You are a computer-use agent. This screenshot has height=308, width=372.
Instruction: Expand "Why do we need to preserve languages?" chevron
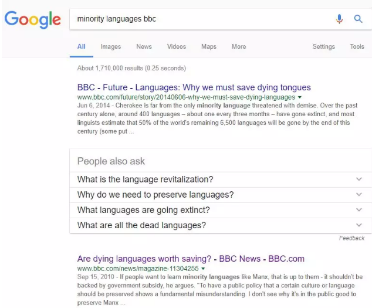pyautogui.click(x=359, y=195)
